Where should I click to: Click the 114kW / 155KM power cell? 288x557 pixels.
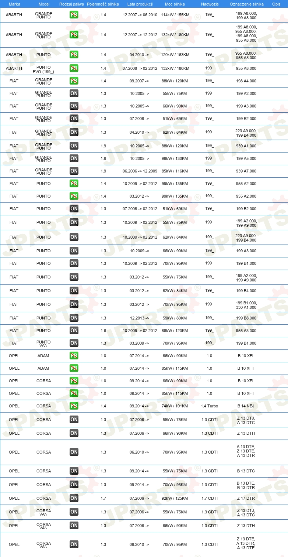(x=175, y=15)
